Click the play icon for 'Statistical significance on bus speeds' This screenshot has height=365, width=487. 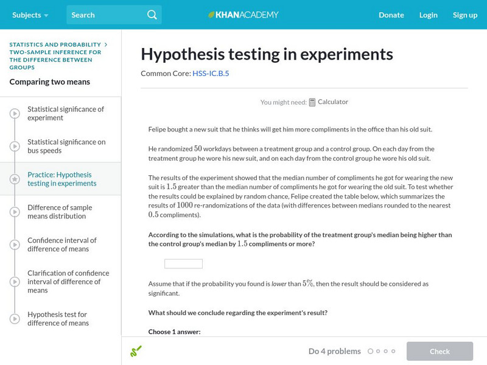tap(15, 146)
